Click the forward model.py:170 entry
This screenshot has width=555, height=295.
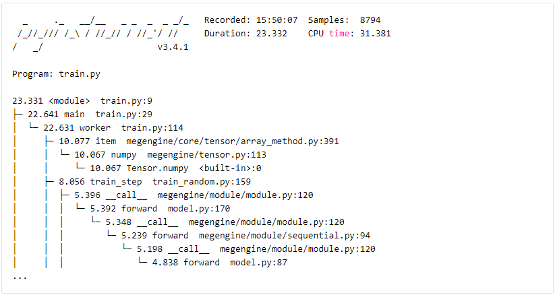[x=160, y=208]
